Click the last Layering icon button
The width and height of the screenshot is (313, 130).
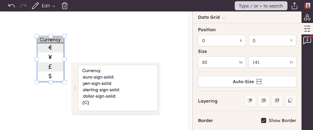point(291,101)
